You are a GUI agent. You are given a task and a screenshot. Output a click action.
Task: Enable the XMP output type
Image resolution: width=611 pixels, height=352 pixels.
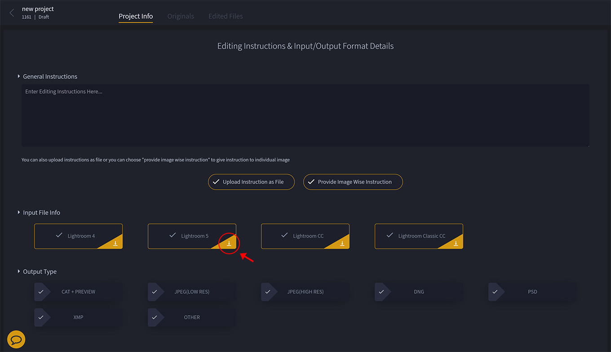pos(78,317)
